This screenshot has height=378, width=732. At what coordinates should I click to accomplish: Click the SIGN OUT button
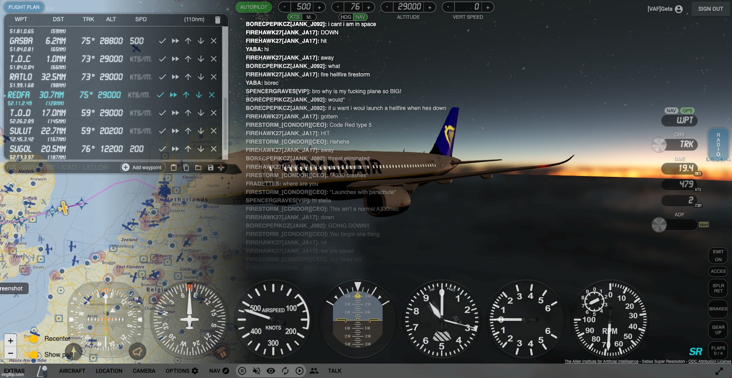pos(710,9)
